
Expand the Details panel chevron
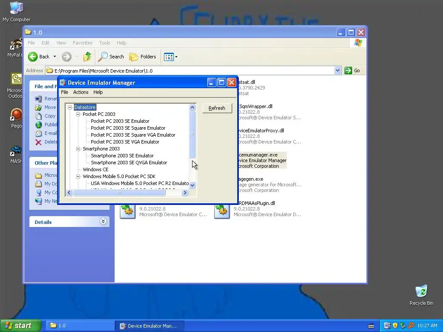[x=103, y=221]
